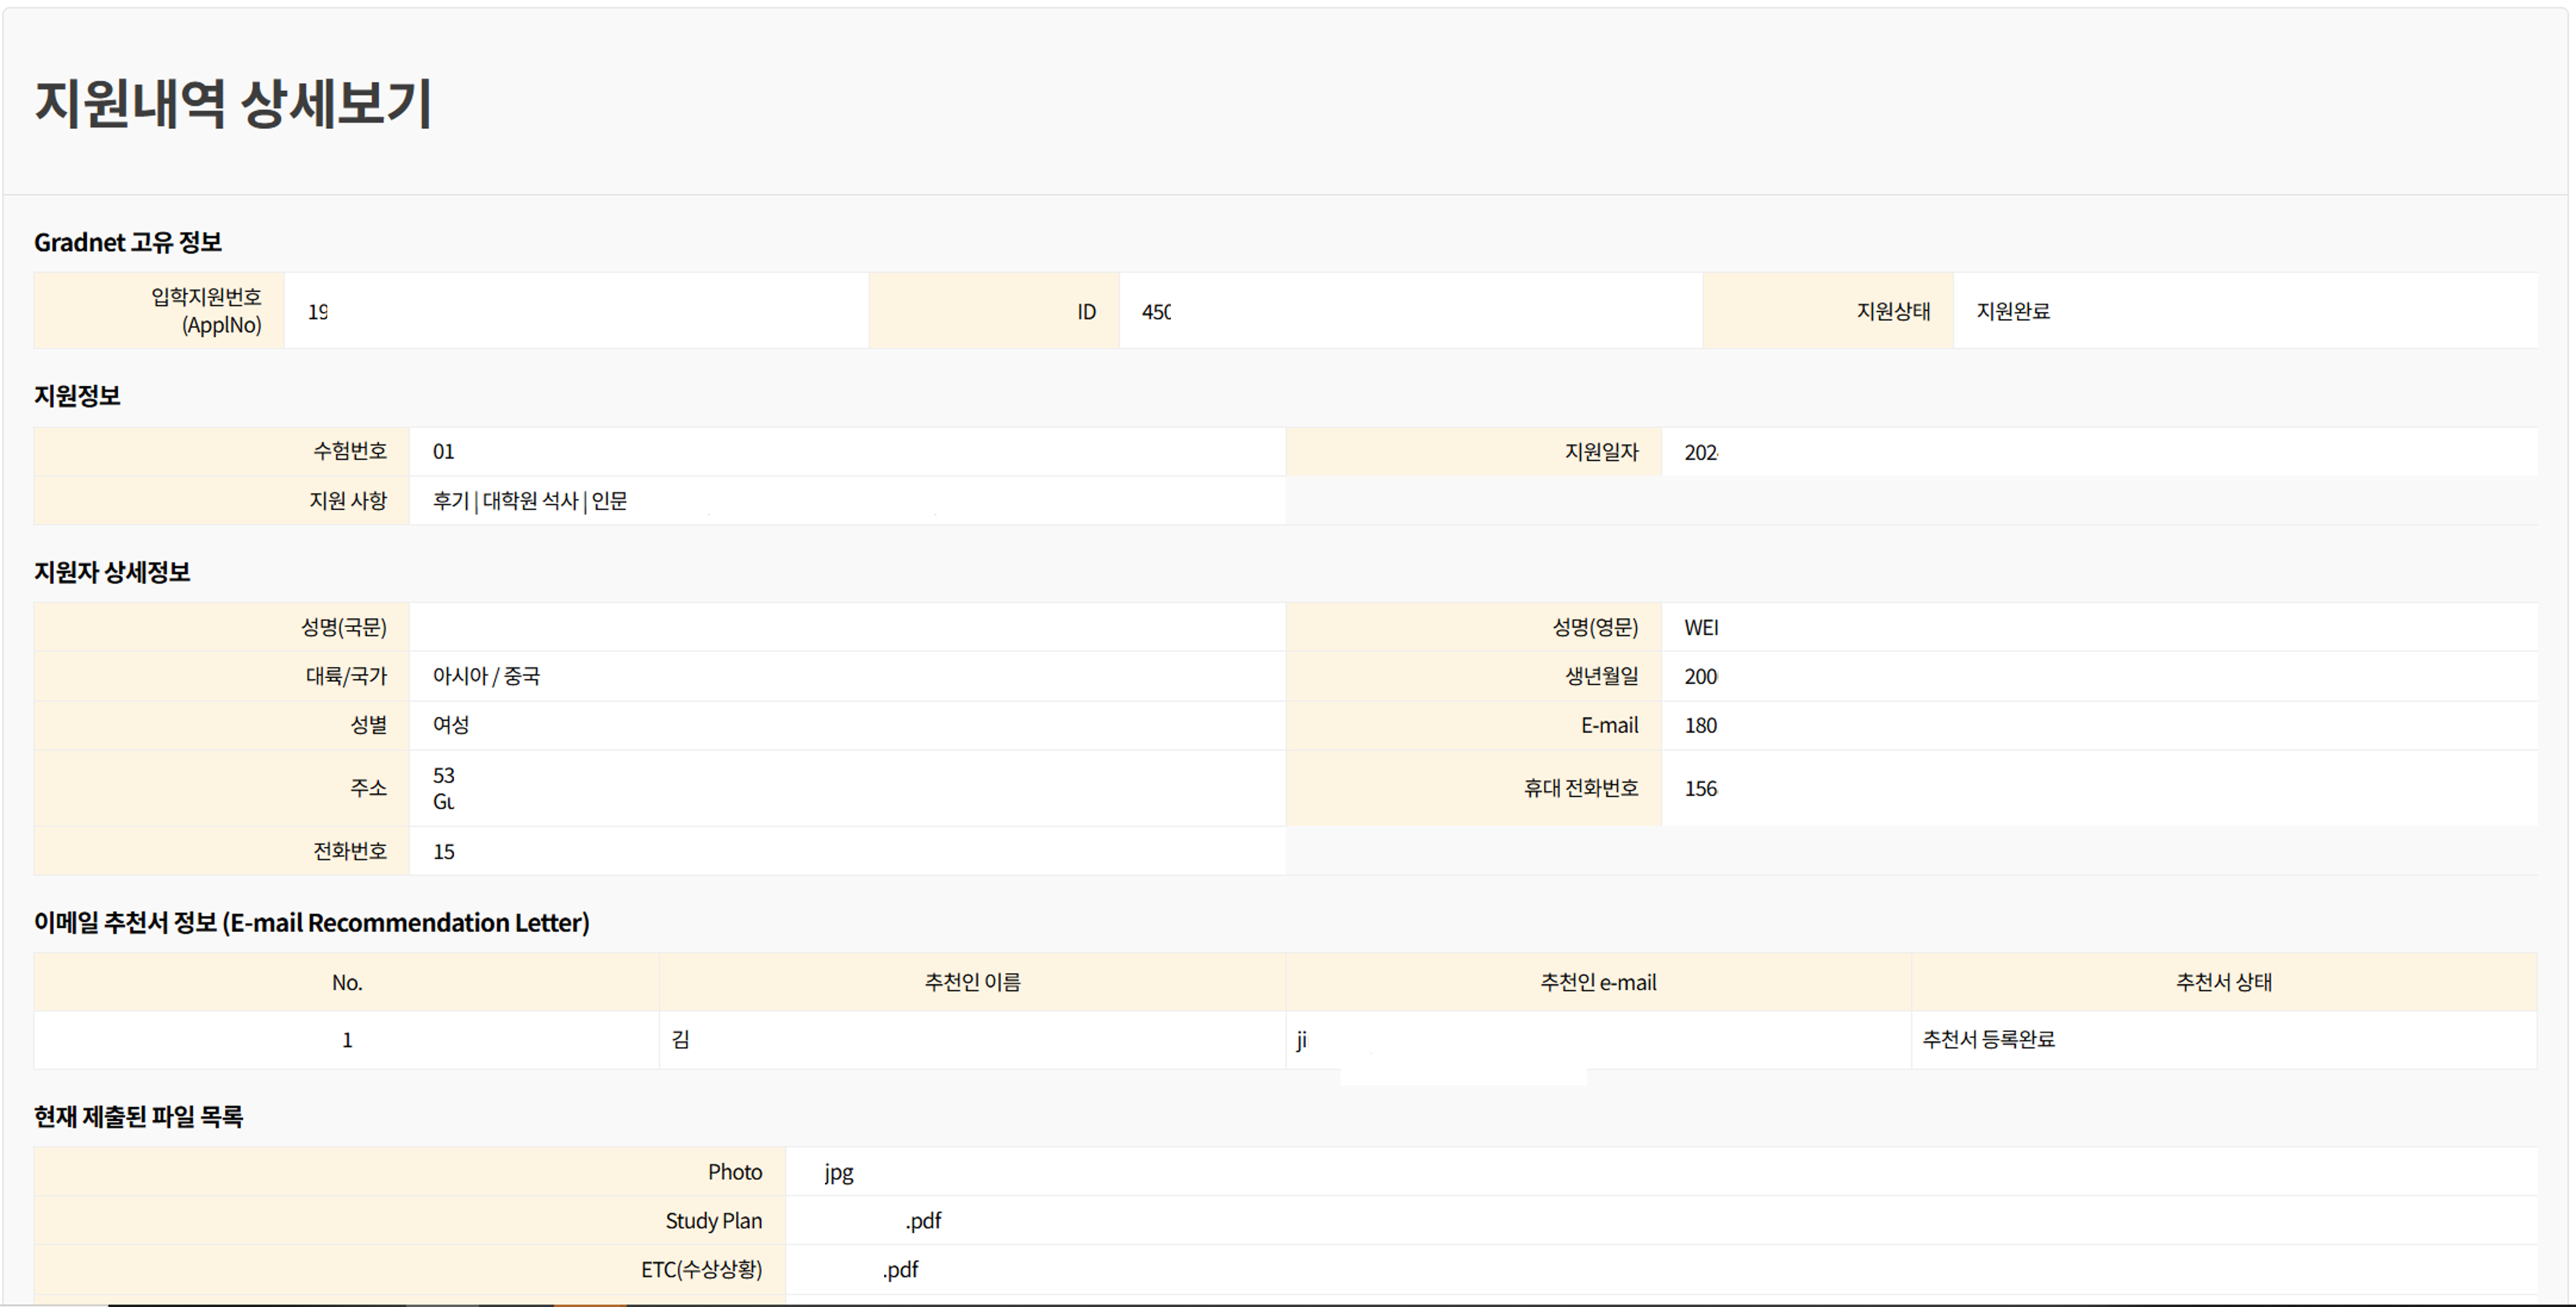Click the 휴대 전화번호 label
Image resolution: width=2576 pixels, height=1307 pixels.
pos(1581,788)
